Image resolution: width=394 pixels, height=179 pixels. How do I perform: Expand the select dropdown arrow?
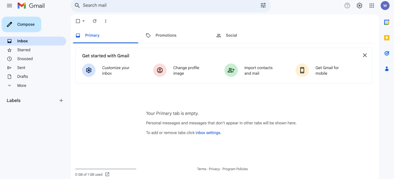(x=84, y=21)
